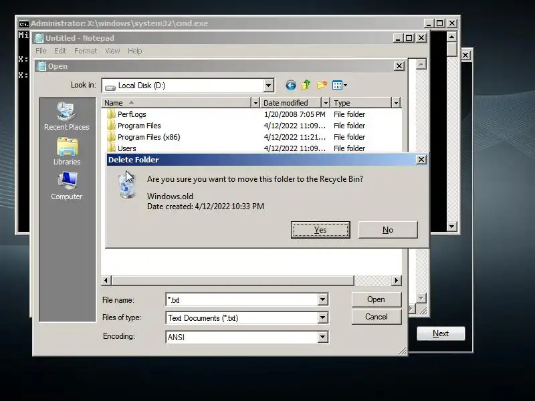This screenshot has height=401, width=535.
Task: Click cmd window scroll down arrow
Action: [x=451, y=226]
